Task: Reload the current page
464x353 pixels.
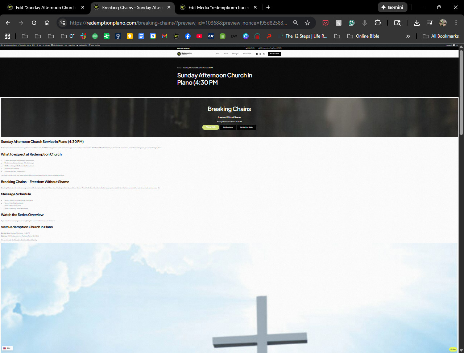Action: point(34,23)
